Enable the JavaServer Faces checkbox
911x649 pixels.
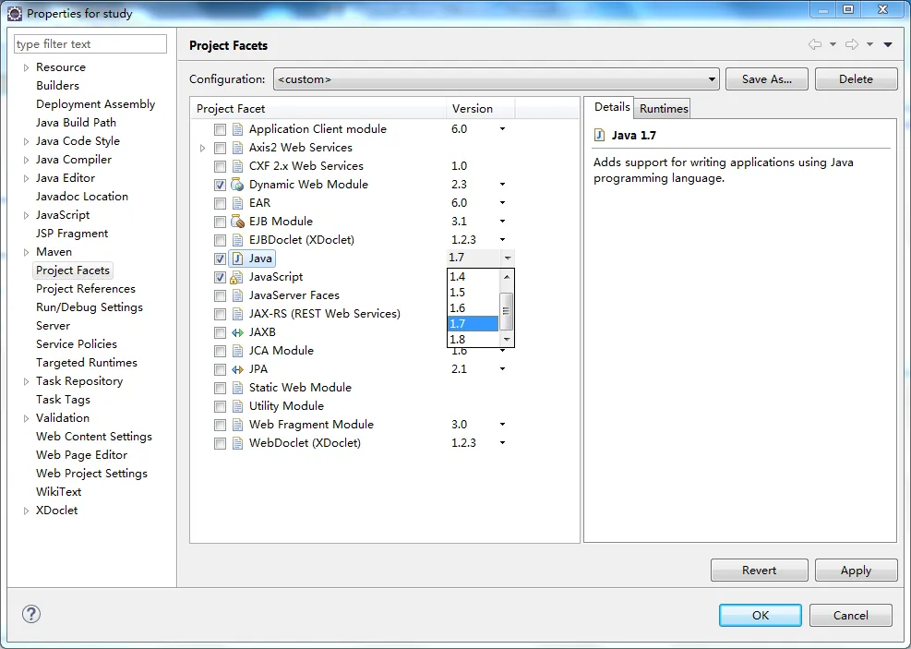[220, 296]
